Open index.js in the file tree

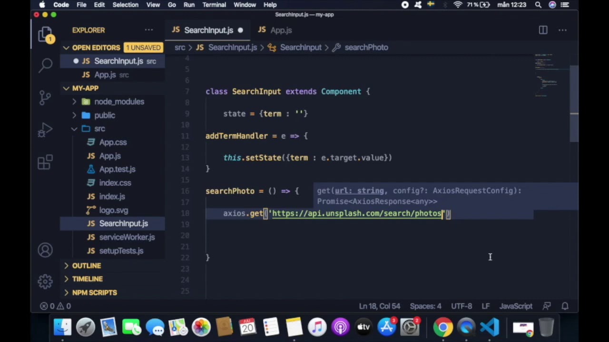(x=112, y=197)
